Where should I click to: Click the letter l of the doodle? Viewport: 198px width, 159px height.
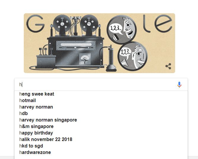146,23
